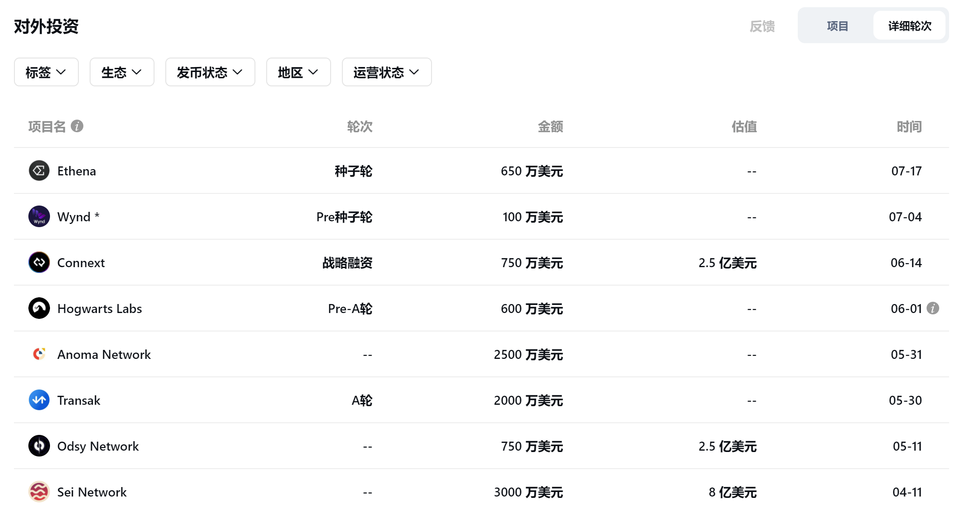Open the Hogwarts Labs project link

point(100,309)
